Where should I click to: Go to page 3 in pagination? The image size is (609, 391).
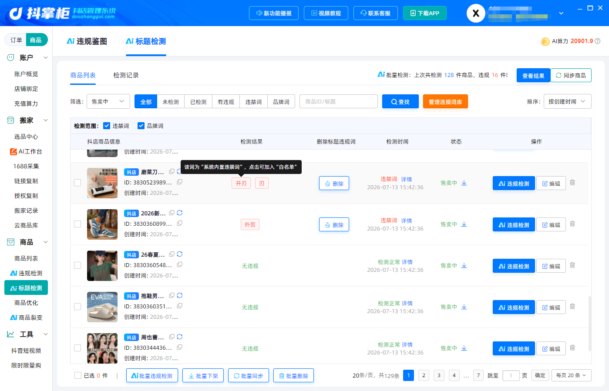[x=439, y=375]
